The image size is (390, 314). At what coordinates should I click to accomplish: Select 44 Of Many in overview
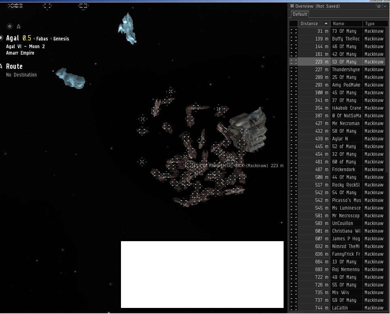337,177
